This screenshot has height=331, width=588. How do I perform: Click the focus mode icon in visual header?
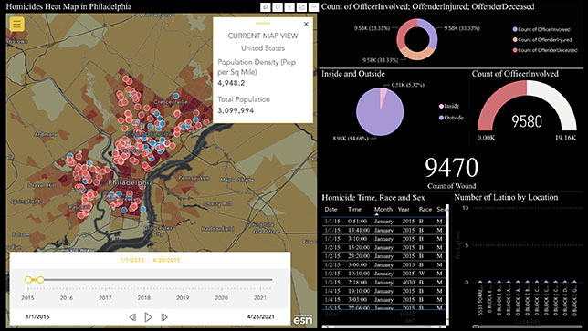pos(301,6)
